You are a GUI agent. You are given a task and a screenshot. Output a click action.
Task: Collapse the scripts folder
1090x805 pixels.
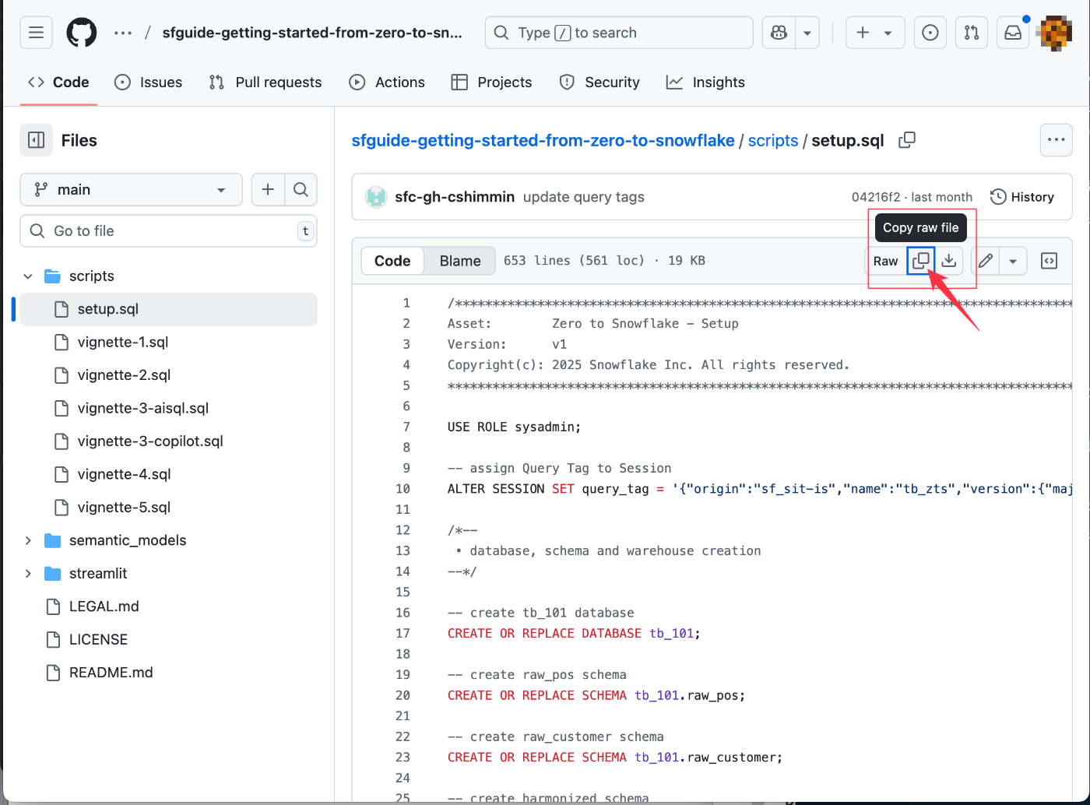tap(28, 276)
